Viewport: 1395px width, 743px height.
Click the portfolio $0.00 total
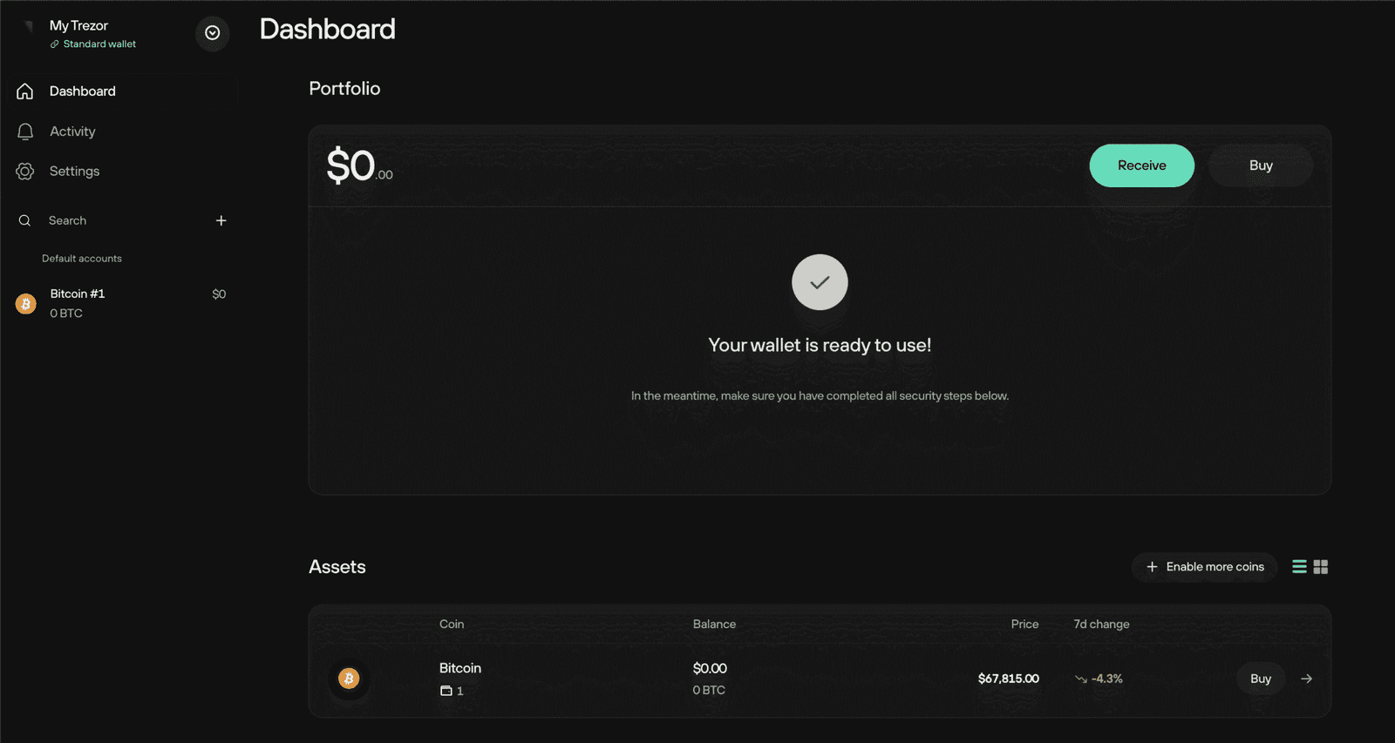pos(359,165)
